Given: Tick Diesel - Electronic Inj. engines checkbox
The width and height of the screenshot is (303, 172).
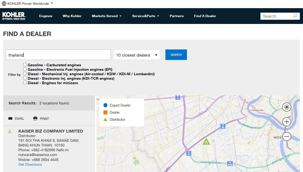Looking at the screenshot, I should (x=25, y=78).
